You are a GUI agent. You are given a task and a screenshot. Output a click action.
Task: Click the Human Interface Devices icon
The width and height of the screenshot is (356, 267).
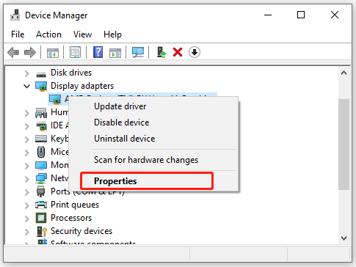[41, 113]
